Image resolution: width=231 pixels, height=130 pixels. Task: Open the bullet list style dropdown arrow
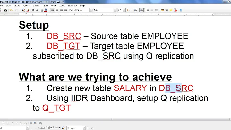click(x=132, y=10)
